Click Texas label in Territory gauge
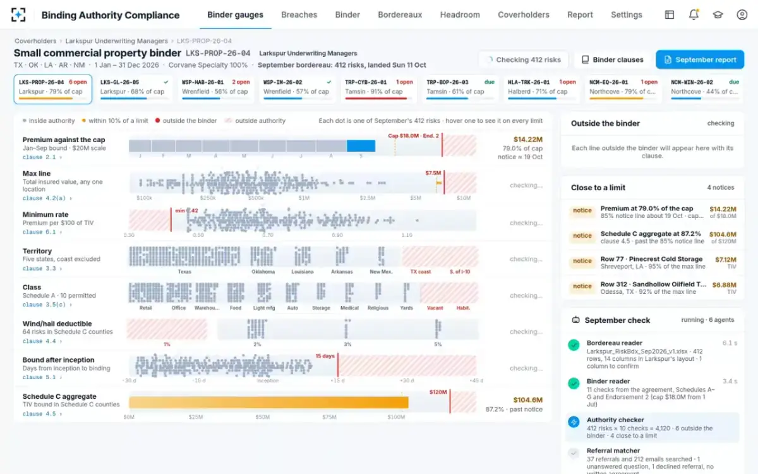The image size is (758, 474). point(184,272)
